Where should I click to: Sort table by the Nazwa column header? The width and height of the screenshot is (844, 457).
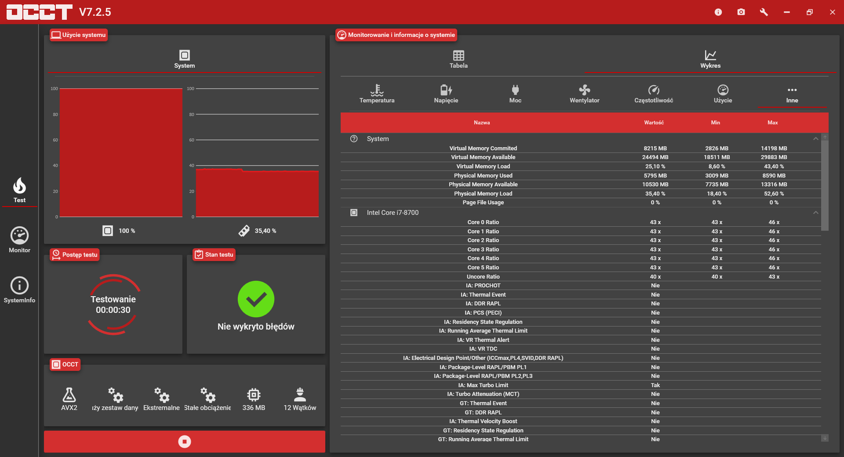click(482, 123)
